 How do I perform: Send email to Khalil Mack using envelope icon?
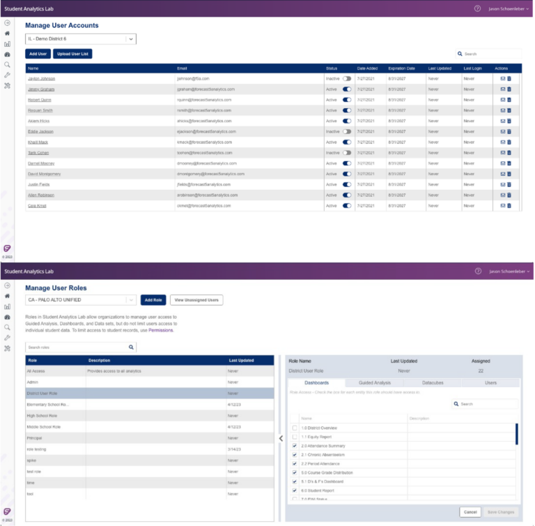pos(503,142)
